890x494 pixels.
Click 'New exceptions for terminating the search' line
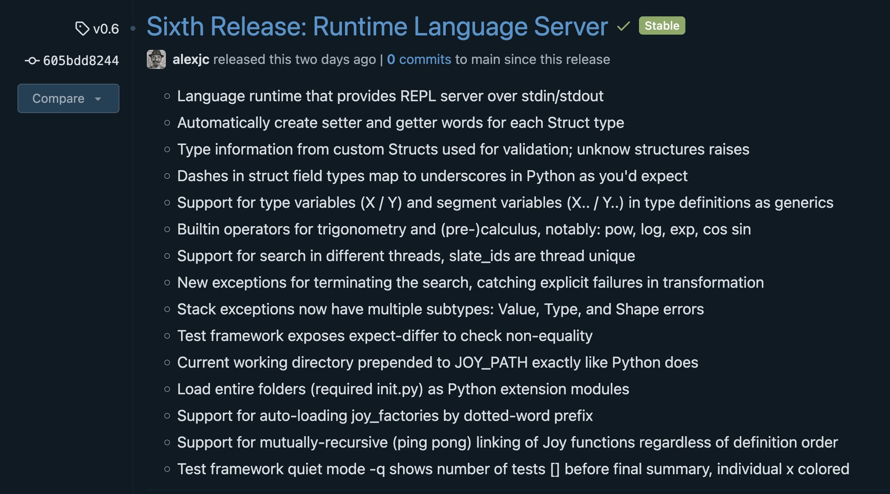[471, 283]
